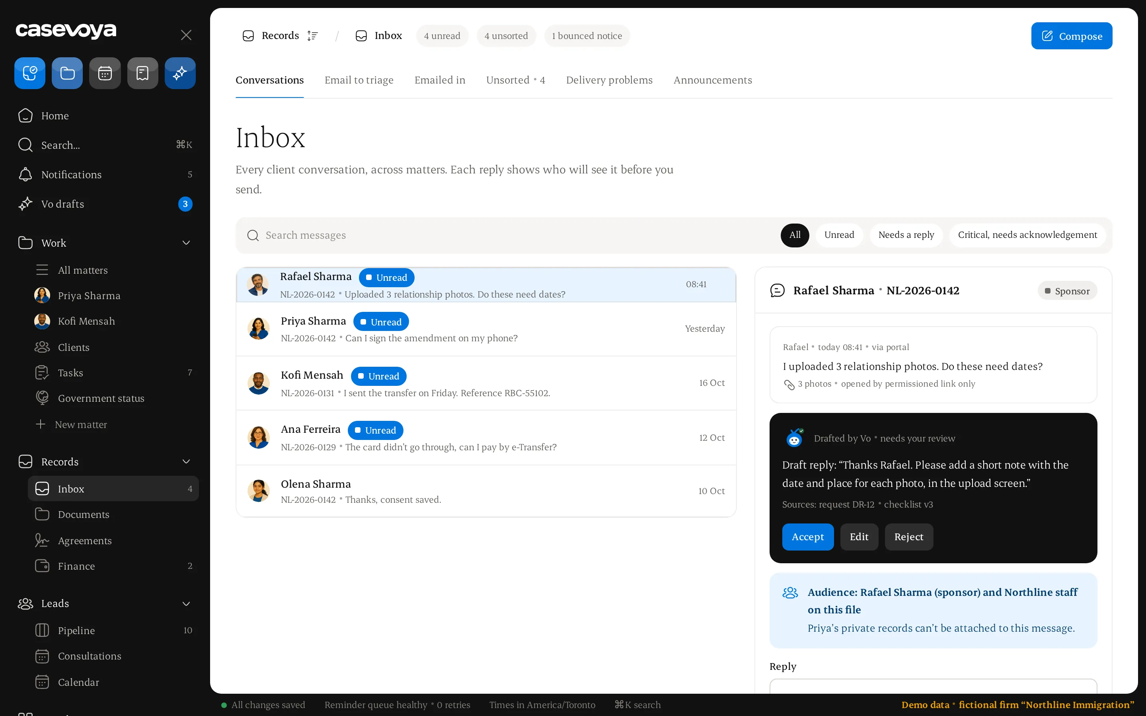Viewport: 1146px width, 716px height.
Task: Filter messages by Needs a reply
Action: point(906,235)
